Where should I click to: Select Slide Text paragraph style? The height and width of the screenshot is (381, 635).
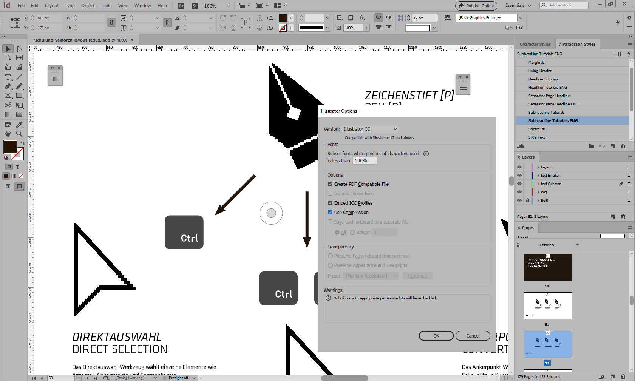pos(572,137)
